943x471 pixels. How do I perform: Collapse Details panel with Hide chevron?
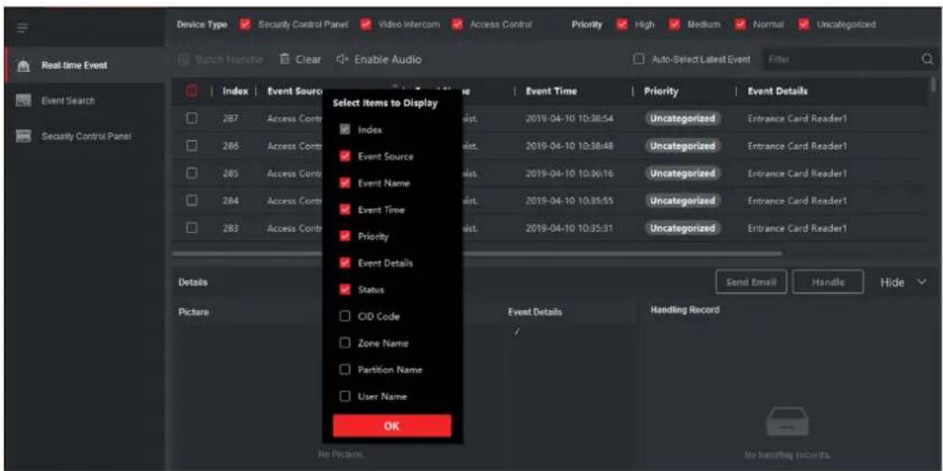click(x=923, y=282)
